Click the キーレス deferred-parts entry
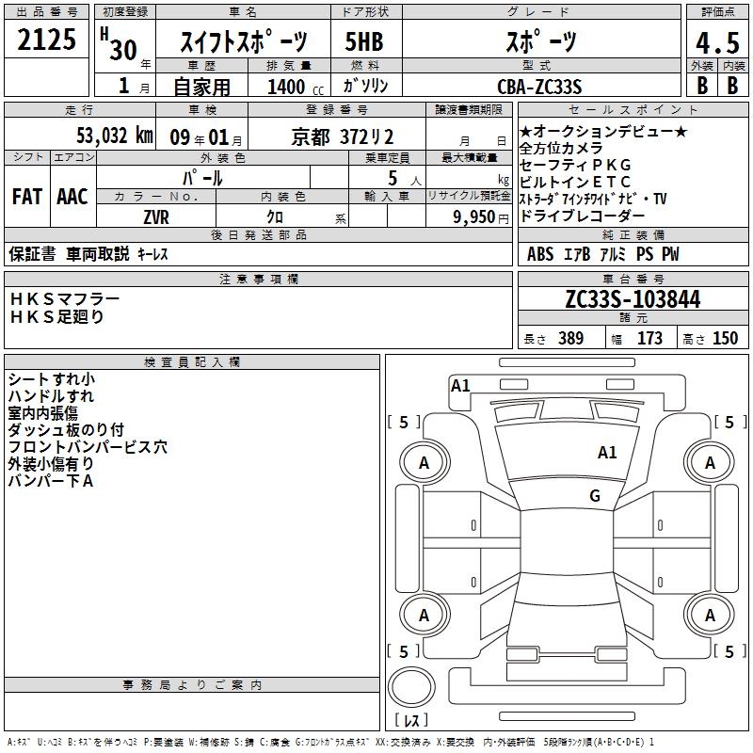 coord(152,254)
